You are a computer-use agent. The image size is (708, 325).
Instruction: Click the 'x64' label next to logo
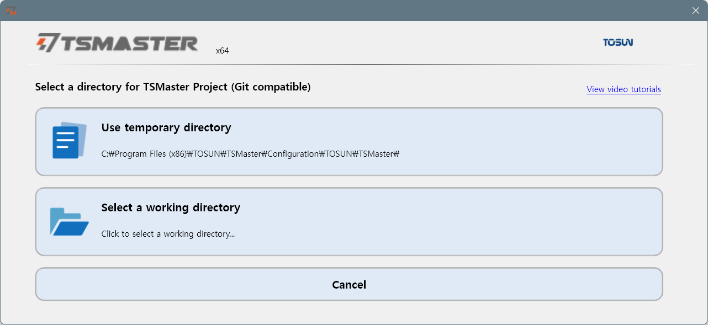click(x=222, y=51)
